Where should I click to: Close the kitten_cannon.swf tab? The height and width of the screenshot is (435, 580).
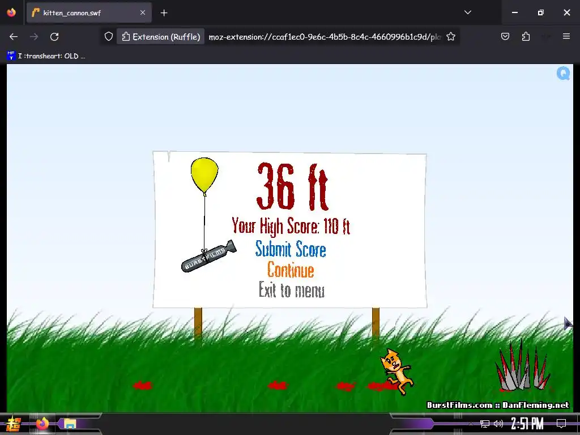(143, 12)
